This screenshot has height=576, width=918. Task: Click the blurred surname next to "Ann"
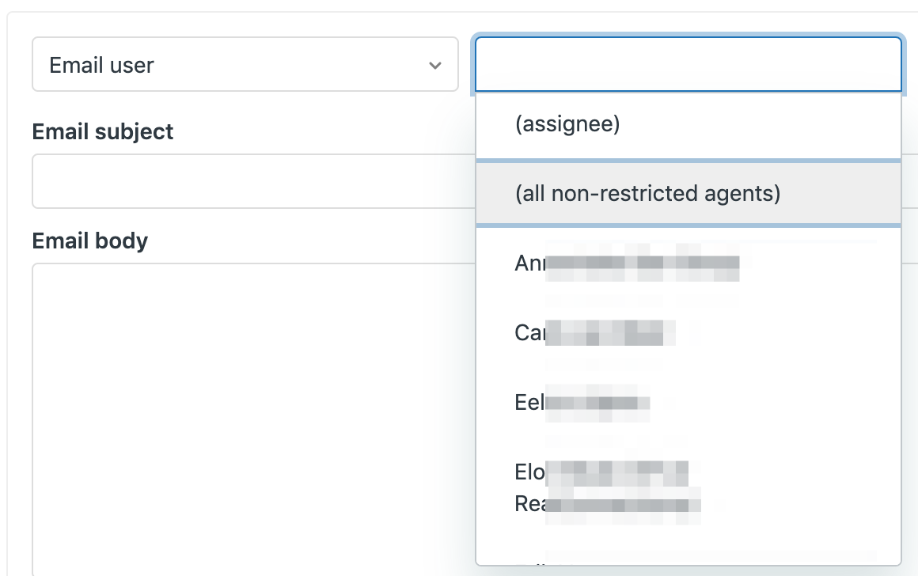point(643,264)
